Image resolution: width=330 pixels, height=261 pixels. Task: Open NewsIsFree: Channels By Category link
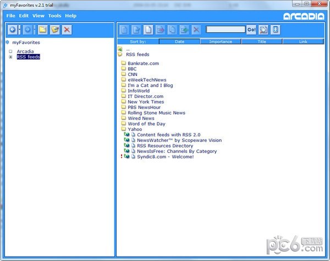tap(177, 151)
